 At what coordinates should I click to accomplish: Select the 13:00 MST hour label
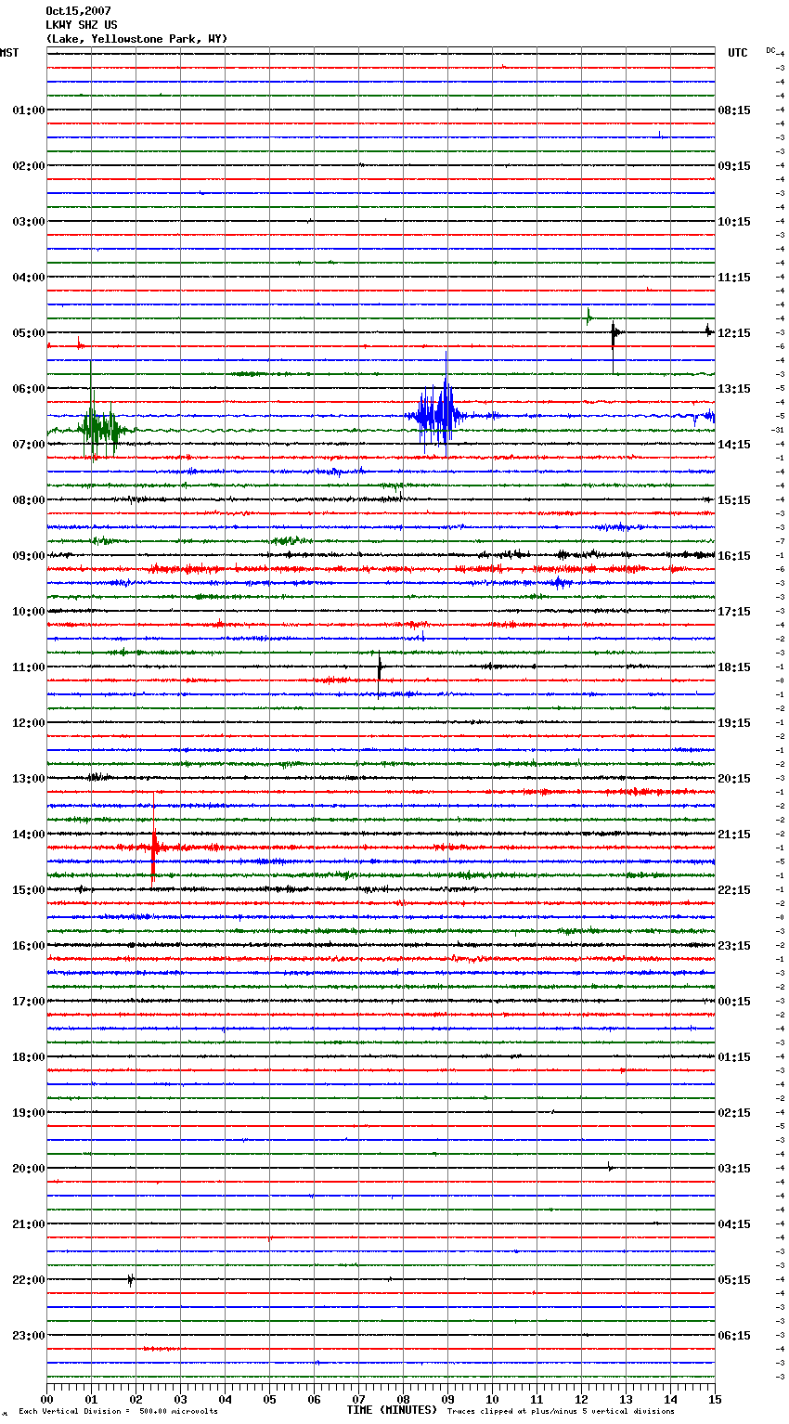click(28, 779)
